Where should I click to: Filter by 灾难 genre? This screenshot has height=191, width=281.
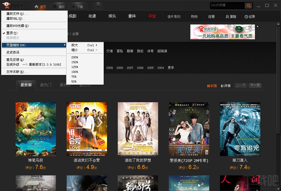(109, 51)
